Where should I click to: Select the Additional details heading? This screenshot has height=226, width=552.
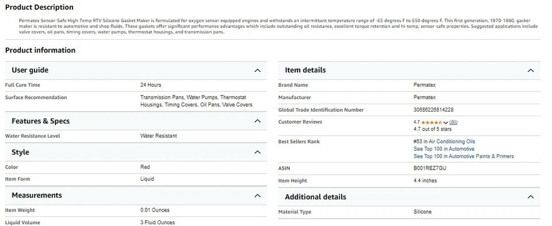(316, 197)
